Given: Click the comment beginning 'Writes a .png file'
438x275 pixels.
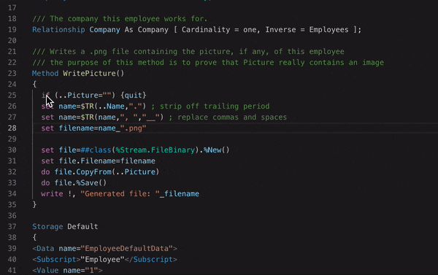Looking at the screenshot, I should [188, 52].
